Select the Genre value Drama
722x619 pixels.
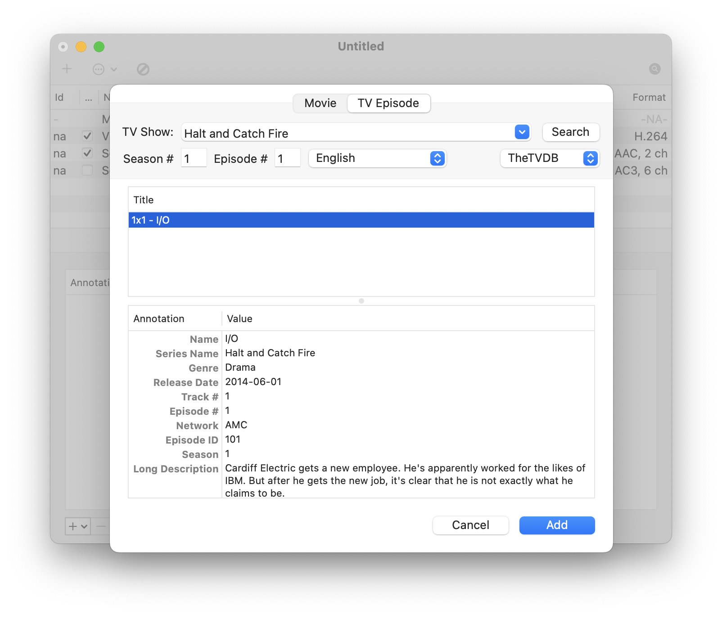point(240,368)
